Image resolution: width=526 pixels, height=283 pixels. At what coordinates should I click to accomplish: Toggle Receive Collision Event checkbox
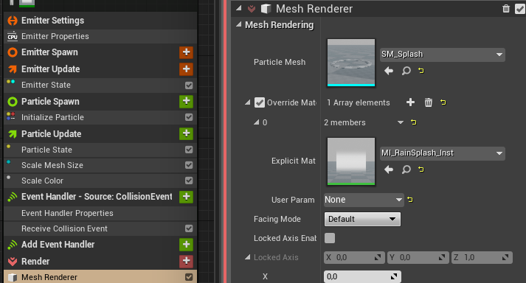click(189, 228)
